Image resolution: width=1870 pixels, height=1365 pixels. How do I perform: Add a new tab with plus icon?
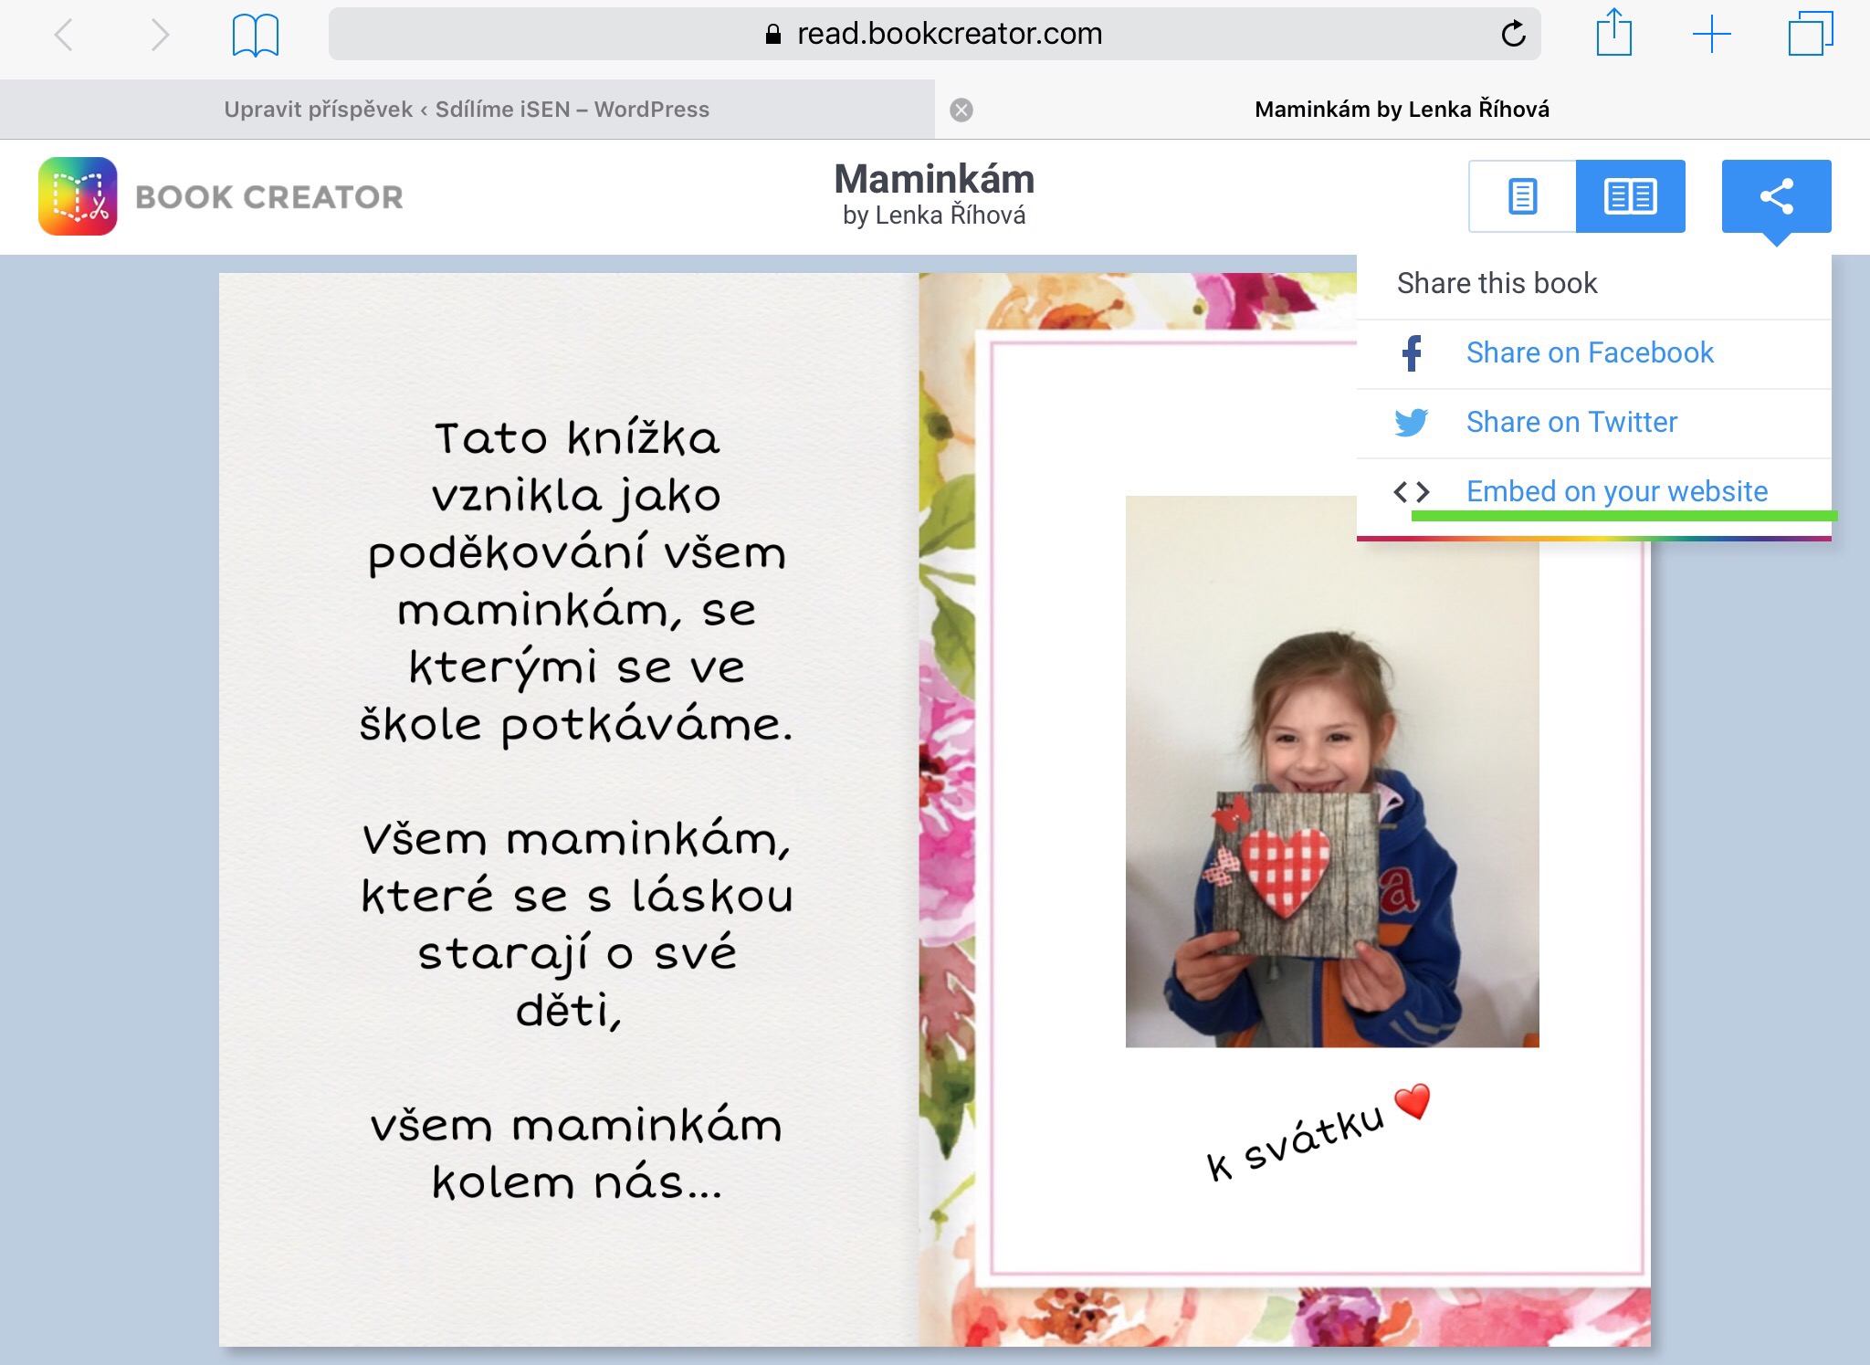pyautogui.click(x=1711, y=34)
